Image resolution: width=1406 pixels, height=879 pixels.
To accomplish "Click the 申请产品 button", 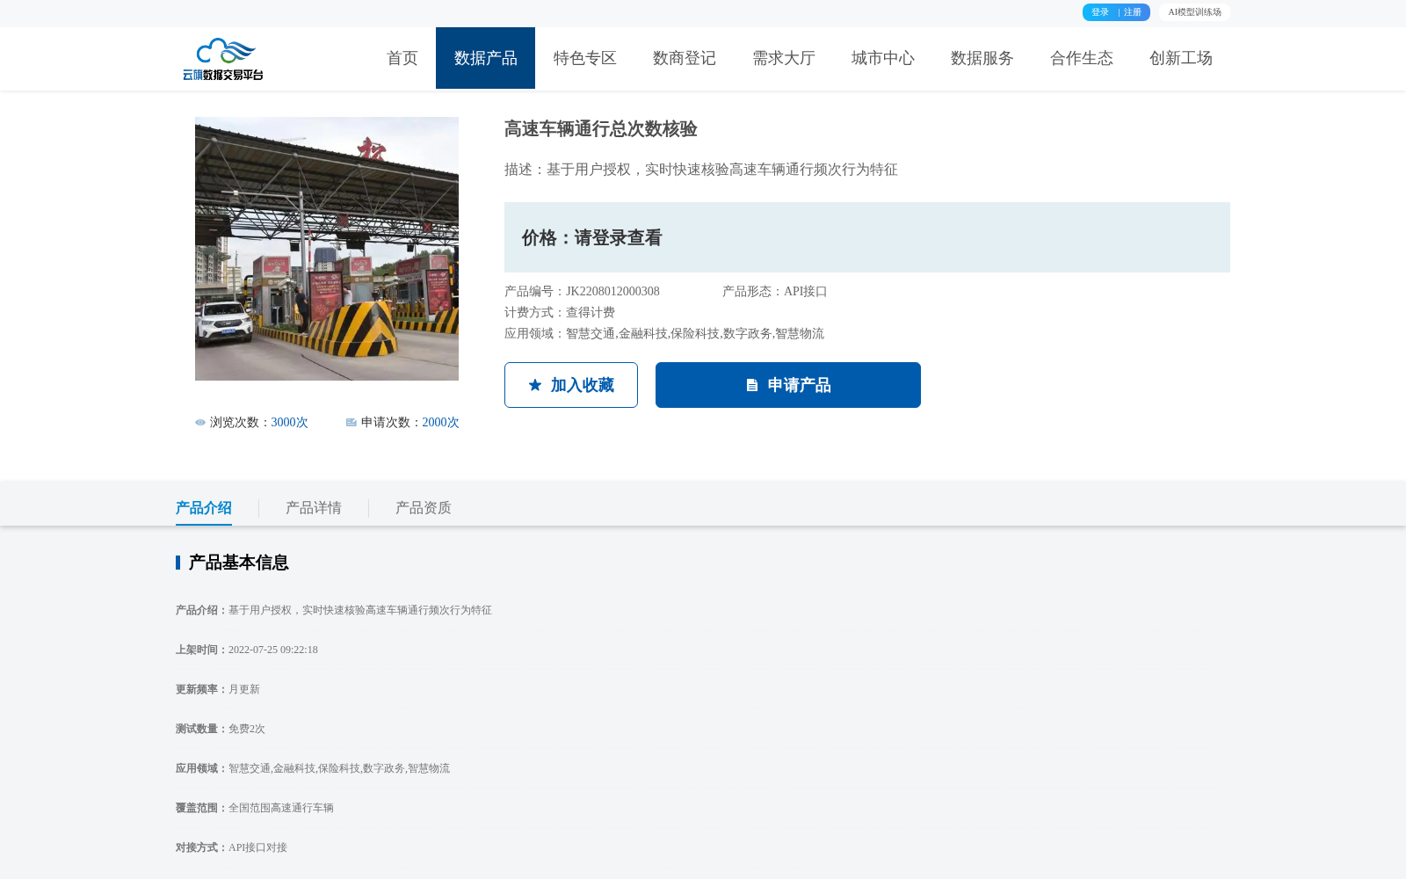I will (x=788, y=385).
